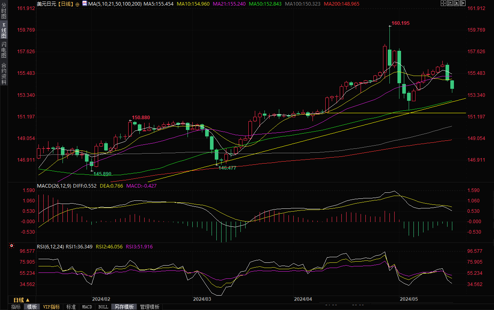Image resolution: width=494 pixels, height=310 pixels.
Task: Switch to the MACD template
Action: [x=87, y=307]
